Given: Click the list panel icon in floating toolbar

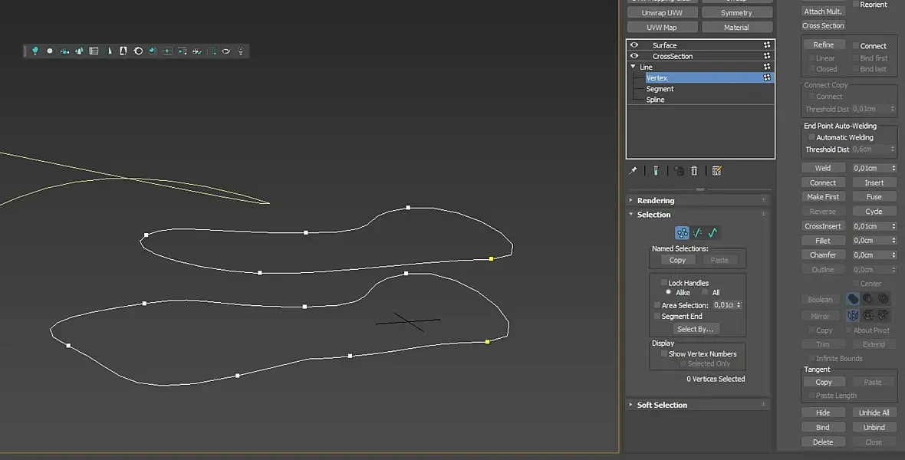Looking at the screenshot, I should (94, 51).
